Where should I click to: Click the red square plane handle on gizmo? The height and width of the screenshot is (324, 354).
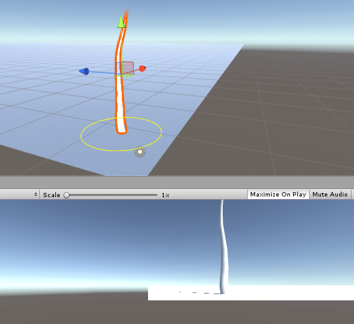pyautogui.click(x=128, y=67)
